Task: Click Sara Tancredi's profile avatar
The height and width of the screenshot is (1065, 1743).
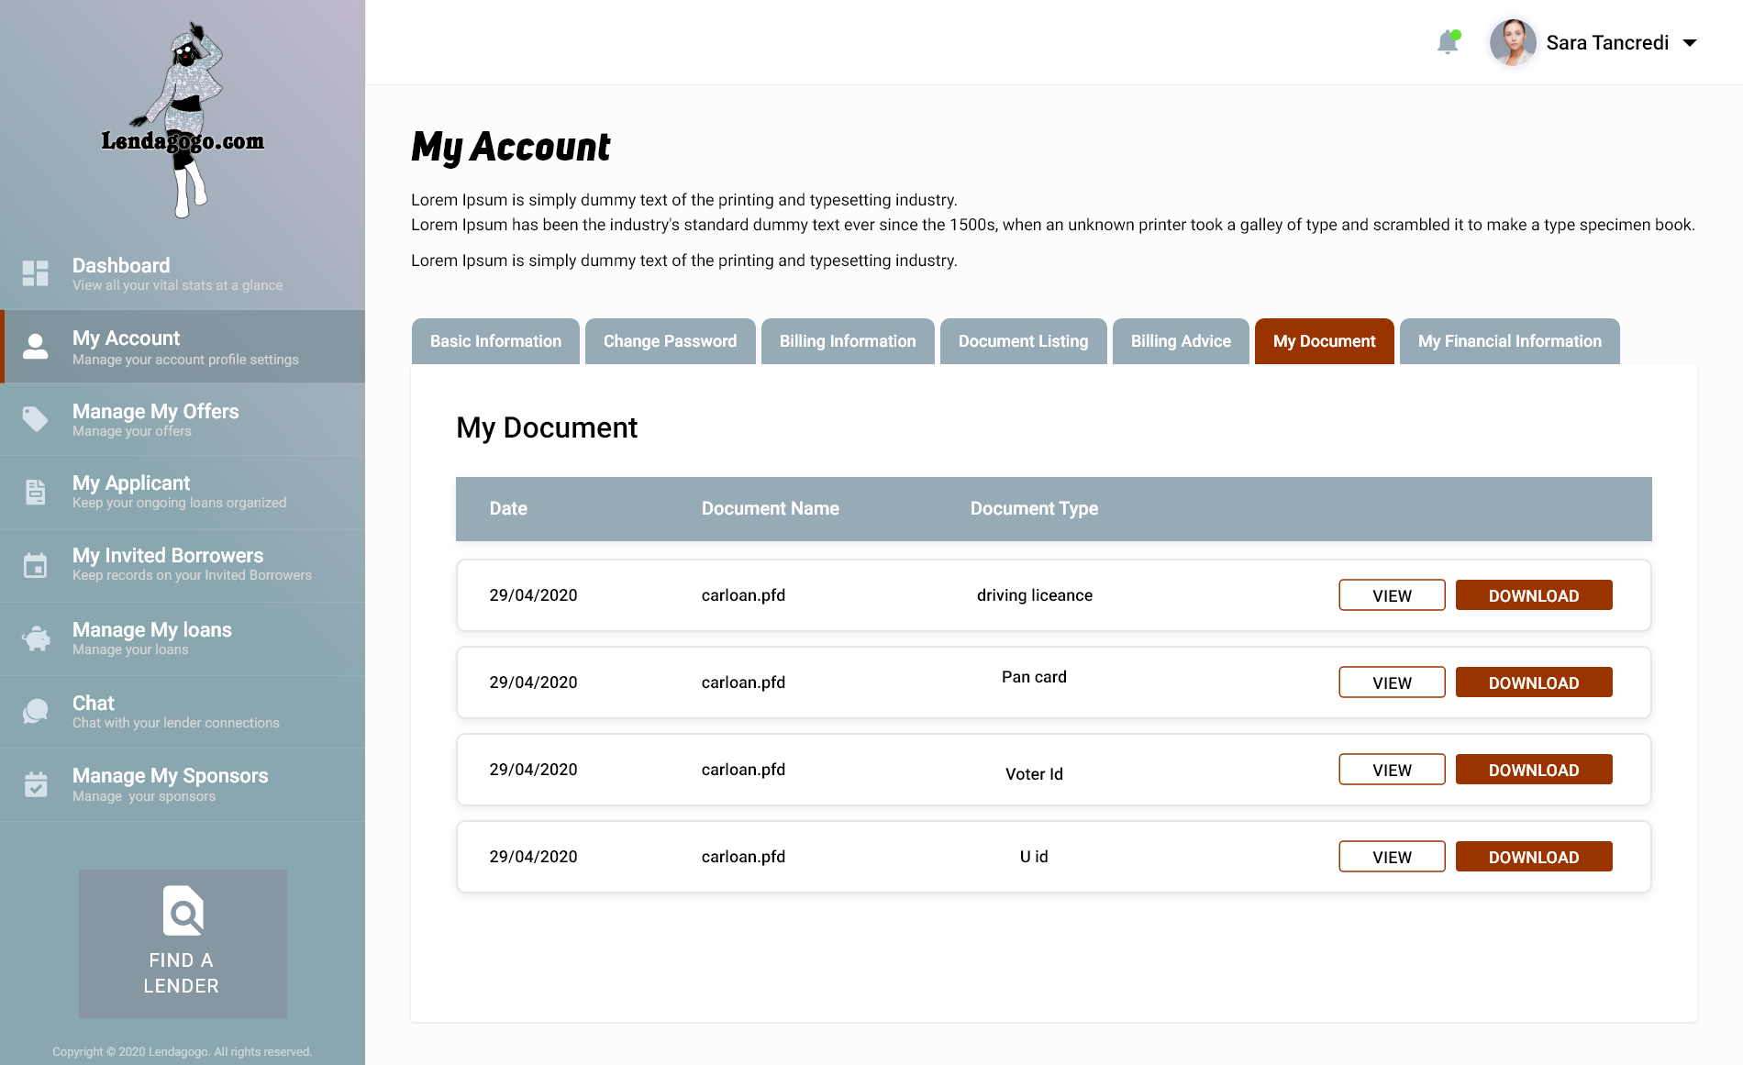Action: [1513, 42]
